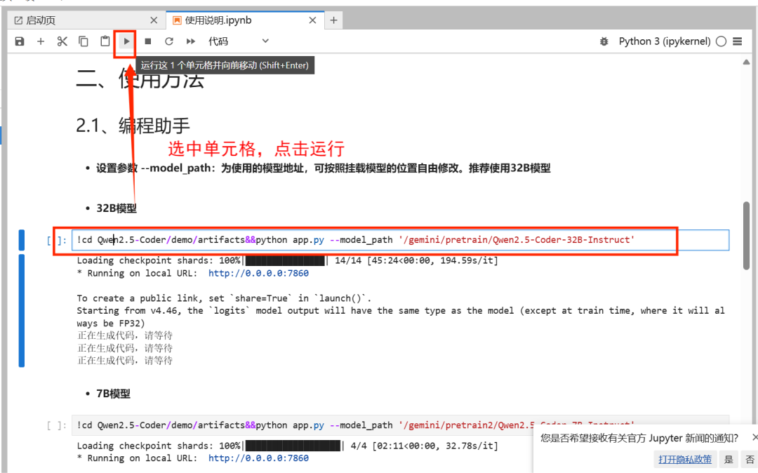
Task: Cut the selected cell with scissors icon
Action: (x=62, y=41)
